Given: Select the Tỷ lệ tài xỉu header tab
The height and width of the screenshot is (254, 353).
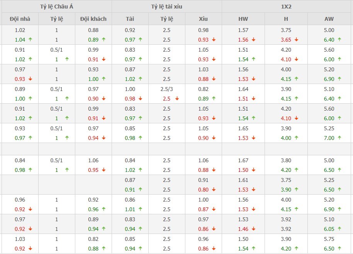Looking at the screenshot, I should pyautogui.click(x=166, y=7).
